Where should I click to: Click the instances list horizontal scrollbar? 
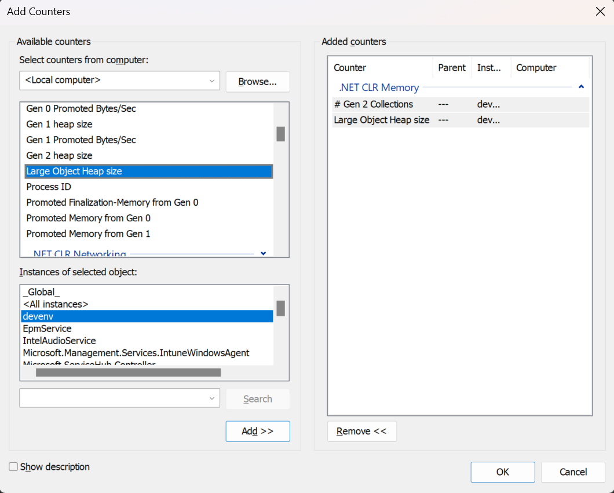point(127,372)
